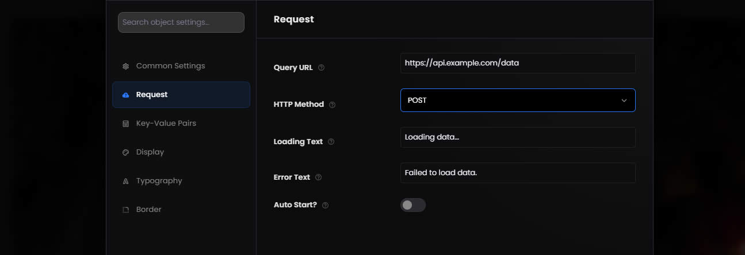Viewport: 745px width, 255px height.
Task: Click the help icon beside Auto Start?
Action: click(325, 205)
